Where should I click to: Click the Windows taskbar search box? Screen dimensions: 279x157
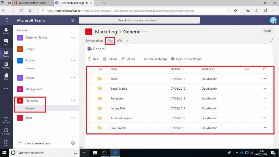(44, 153)
